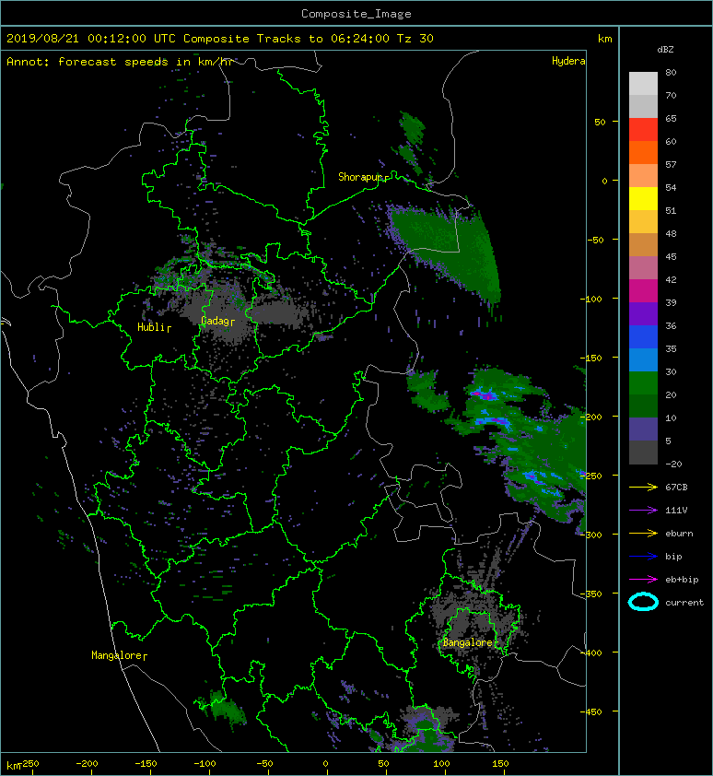
Task: Click the 57 value on dBZ scale
Action: point(671,164)
